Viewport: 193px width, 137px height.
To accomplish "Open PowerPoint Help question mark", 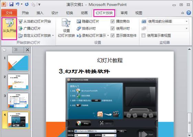I will 189,13.
